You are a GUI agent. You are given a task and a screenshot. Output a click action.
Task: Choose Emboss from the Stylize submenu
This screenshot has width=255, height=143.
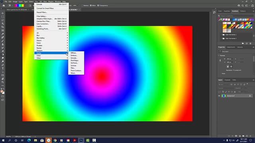pos(76,56)
